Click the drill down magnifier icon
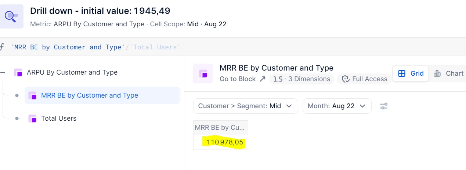This screenshot has height=170, width=466. pyautogui.click(x=11, y=16)
